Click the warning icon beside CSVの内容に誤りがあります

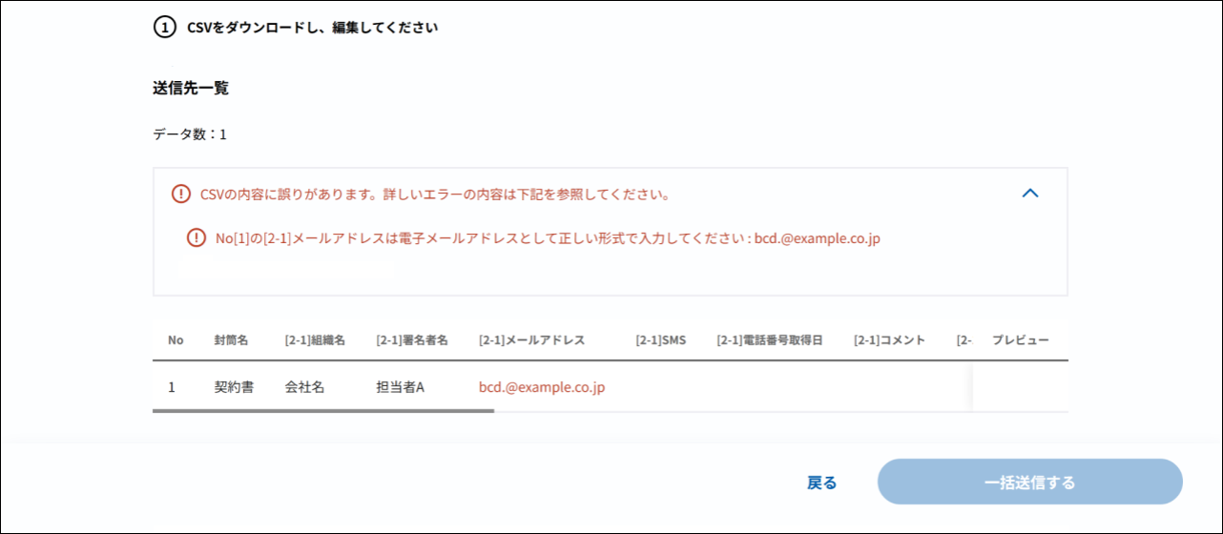click(x=181, y=195)
